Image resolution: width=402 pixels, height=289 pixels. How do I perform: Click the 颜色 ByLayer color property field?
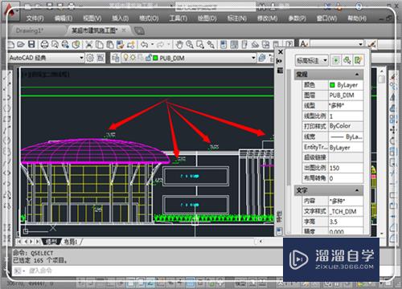coord(346,85)
